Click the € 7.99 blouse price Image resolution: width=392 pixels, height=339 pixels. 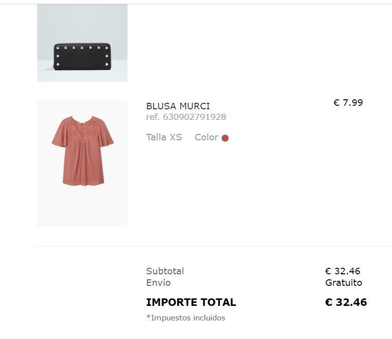click(348, 103)
